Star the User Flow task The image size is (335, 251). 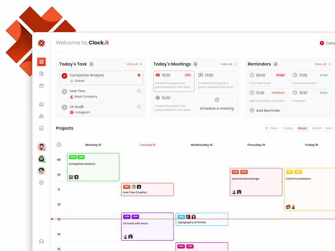139,91
